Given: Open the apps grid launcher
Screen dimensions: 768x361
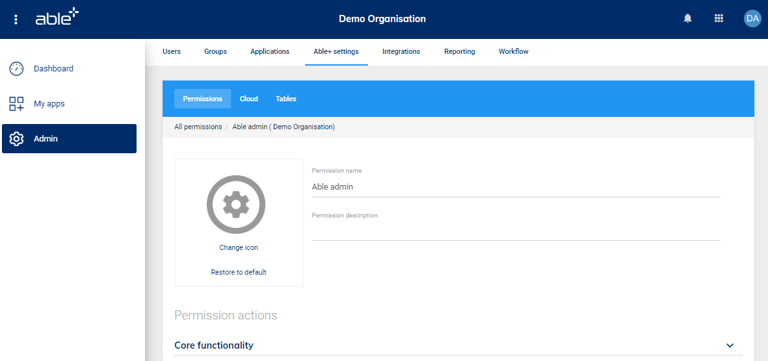Looking at the screenshot, I should pos(719,19).
